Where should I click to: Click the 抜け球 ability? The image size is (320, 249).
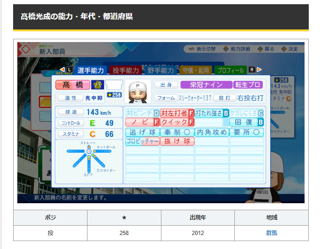click(x=177, y=141)
